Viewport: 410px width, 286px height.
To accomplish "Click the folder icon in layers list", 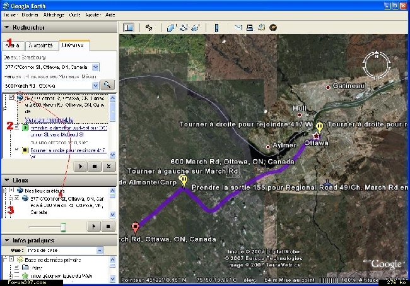I will [x=25, y=268].
